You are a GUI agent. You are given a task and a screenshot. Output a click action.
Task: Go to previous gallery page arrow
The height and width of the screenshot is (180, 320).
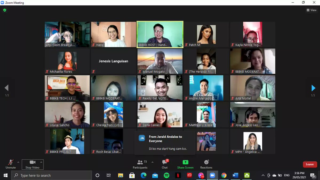7,88
